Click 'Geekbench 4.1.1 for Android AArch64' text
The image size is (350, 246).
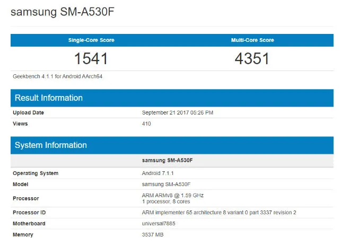pyautogui.click(x=58, y=76)
